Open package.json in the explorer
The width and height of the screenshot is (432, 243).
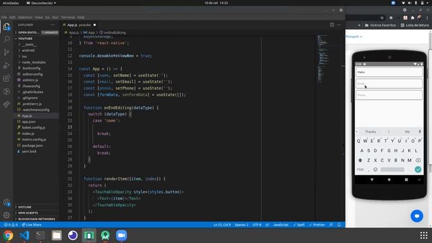(32, 146)
